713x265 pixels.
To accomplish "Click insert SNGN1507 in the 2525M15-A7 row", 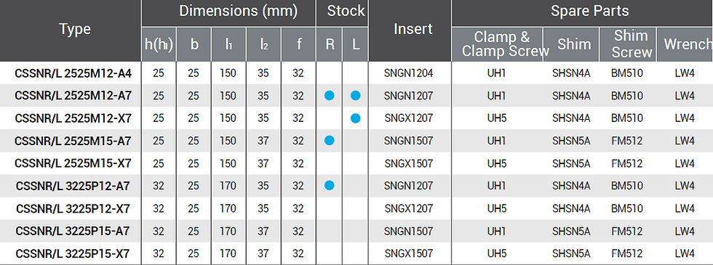I will 408,141.
